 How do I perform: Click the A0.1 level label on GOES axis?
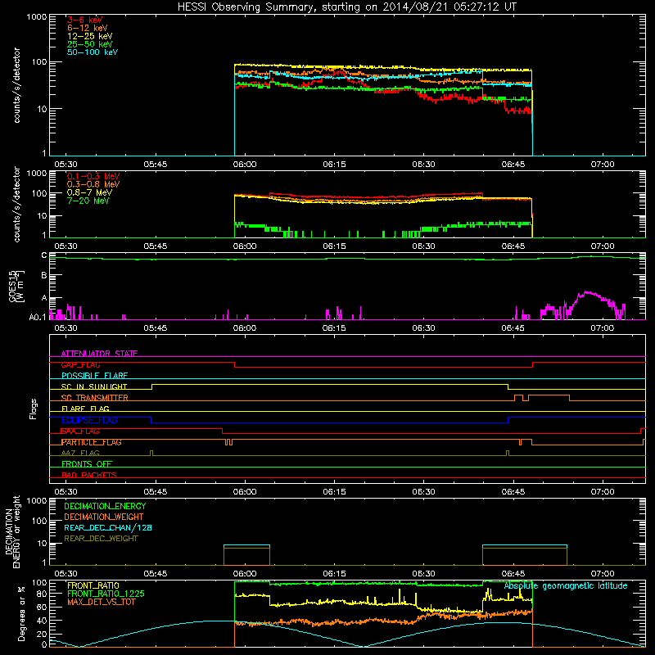[x=38, y=318]
